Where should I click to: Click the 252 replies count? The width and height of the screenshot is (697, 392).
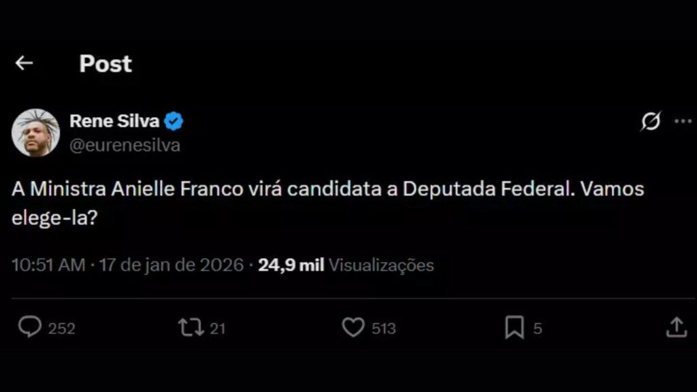pyautogui.click(x=61, y=329)
